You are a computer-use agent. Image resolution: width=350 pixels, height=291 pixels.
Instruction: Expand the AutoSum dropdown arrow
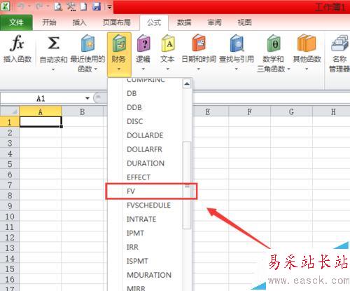click(53, 69)
